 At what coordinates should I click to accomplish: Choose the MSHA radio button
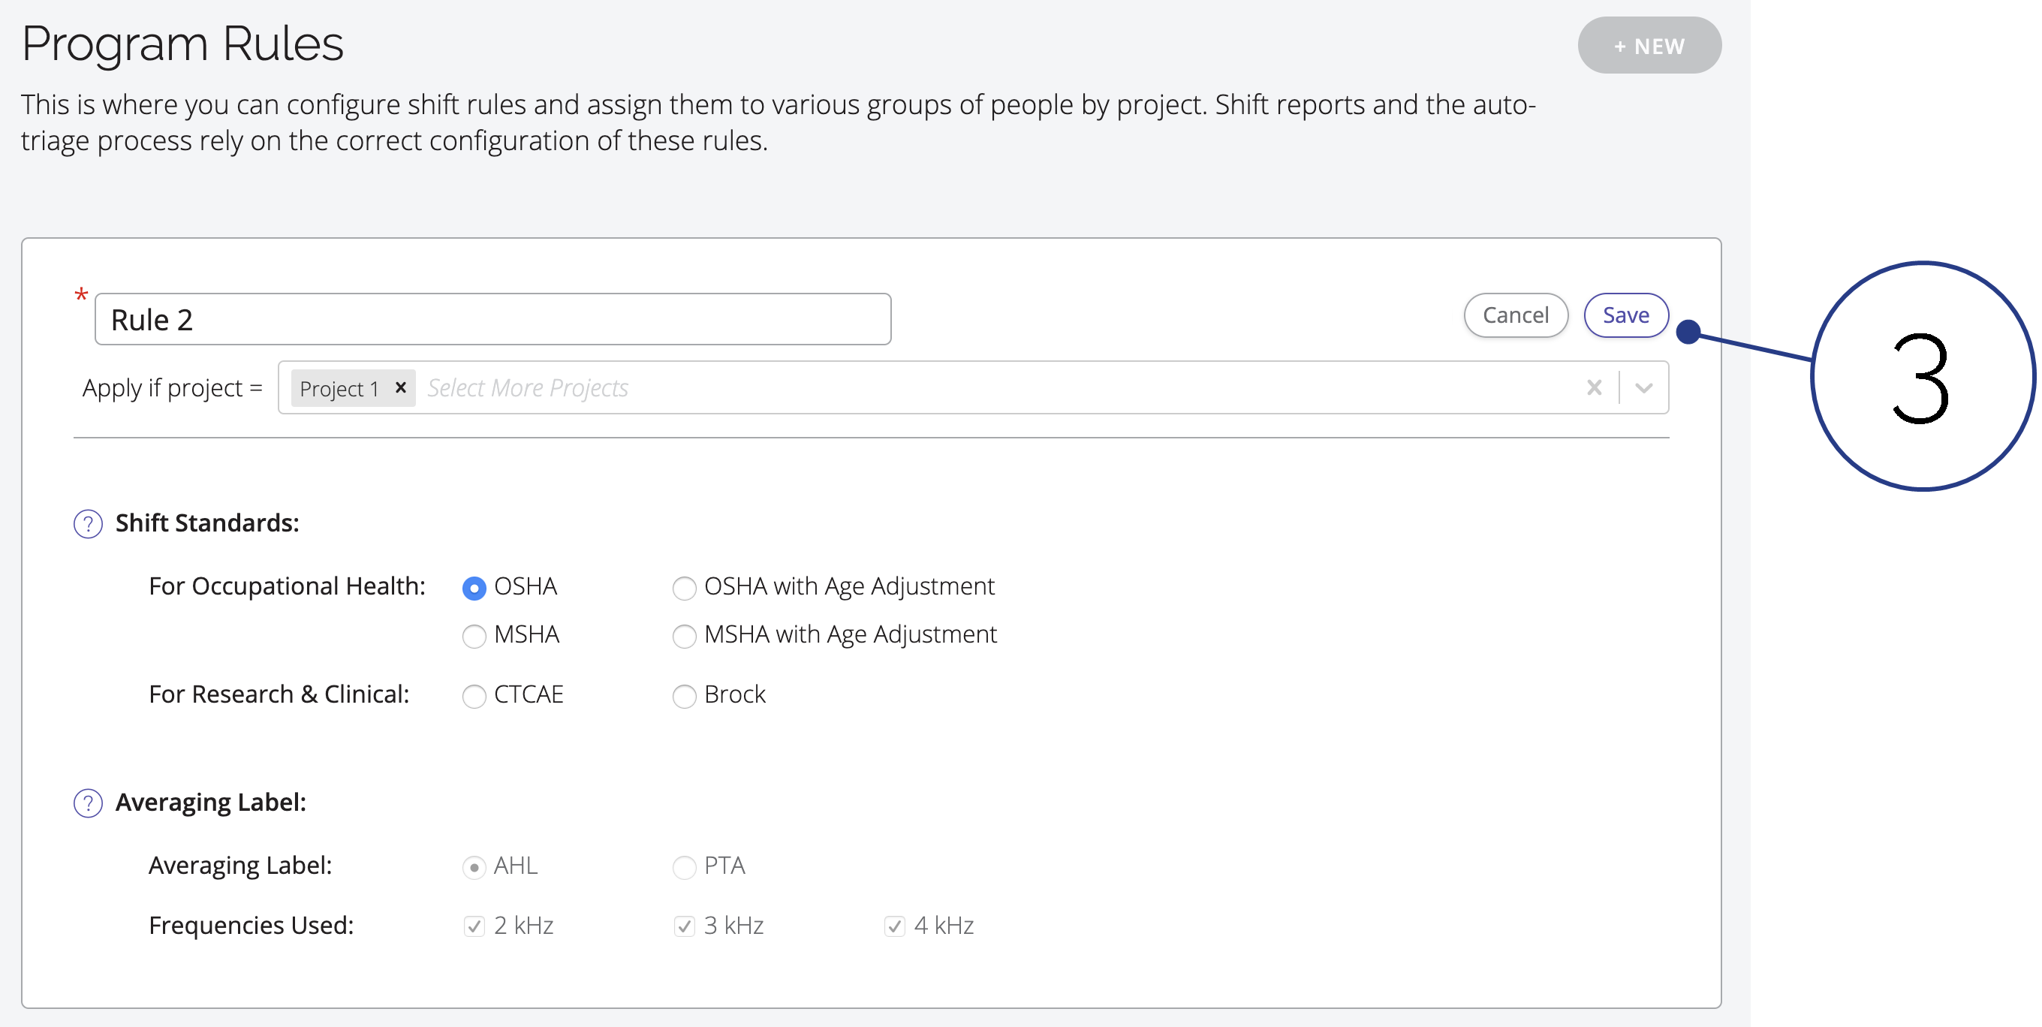(474, 636)
